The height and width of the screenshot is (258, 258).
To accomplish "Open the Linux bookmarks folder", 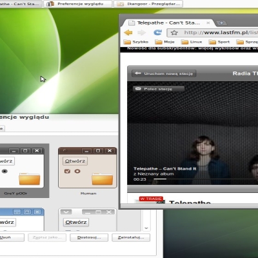I will coord(192,42).
